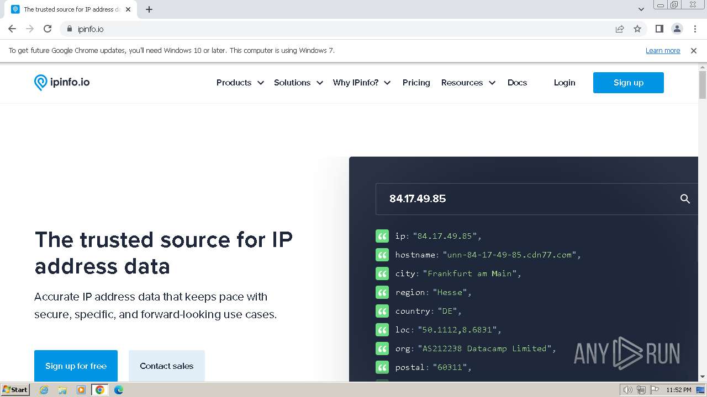Click the quote icon beside postal field
The image size is (707, 397).
(x=382, y=367)
